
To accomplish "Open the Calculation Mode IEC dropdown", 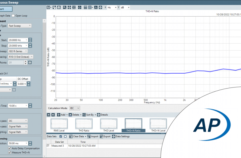I will 75,108.
